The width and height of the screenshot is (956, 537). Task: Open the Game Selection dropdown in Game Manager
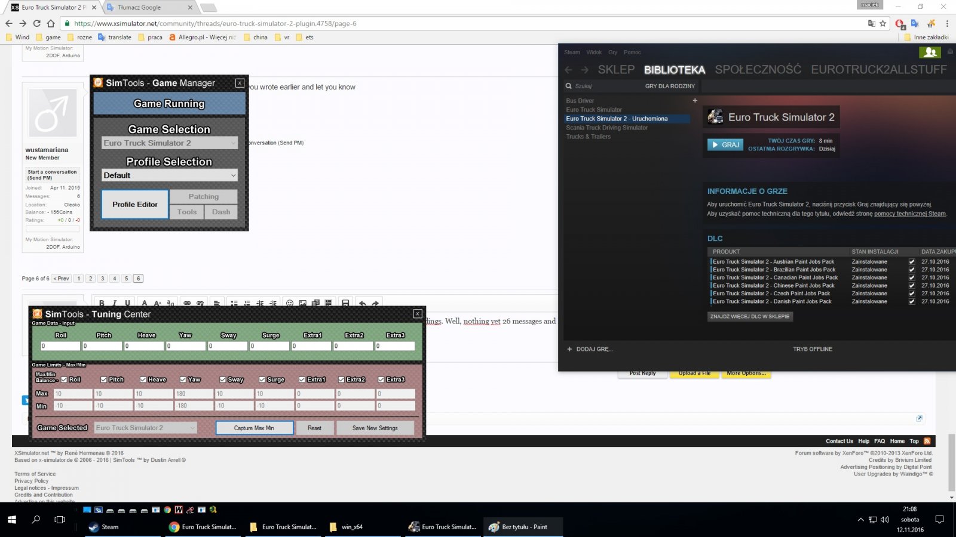[x=170, y=143]
